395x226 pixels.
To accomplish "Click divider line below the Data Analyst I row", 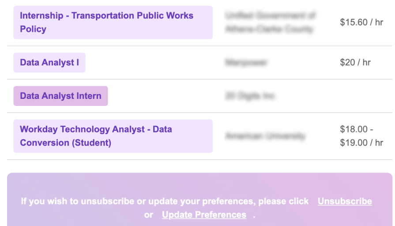I will pyautogui.click(x=199, y=79).
